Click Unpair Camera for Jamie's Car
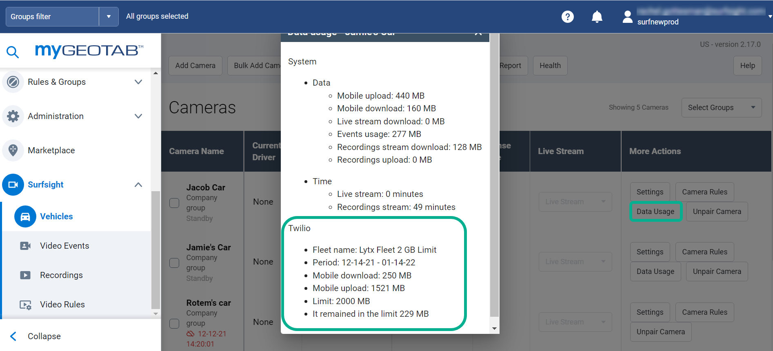 pyautogui.click(x=717, y=272)
